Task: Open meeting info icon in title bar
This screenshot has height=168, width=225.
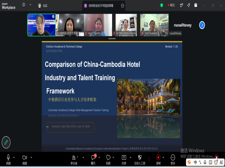Action: 24,5
